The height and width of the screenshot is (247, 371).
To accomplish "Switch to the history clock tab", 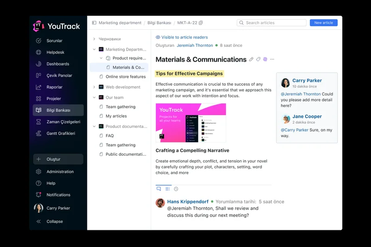I will pos(176,189).
